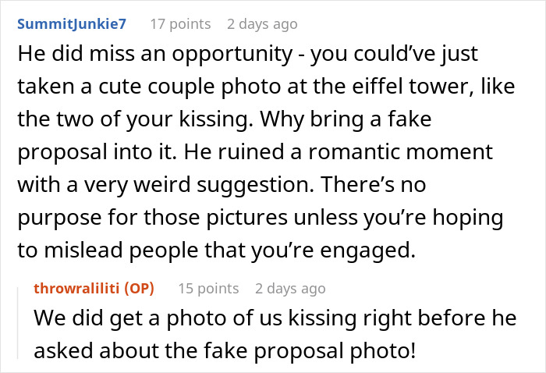Image resolution: width=546 pixels, height=373 pixels.
Task: Click the line 'to mislead people that you're engaged'
Action: 216,251
